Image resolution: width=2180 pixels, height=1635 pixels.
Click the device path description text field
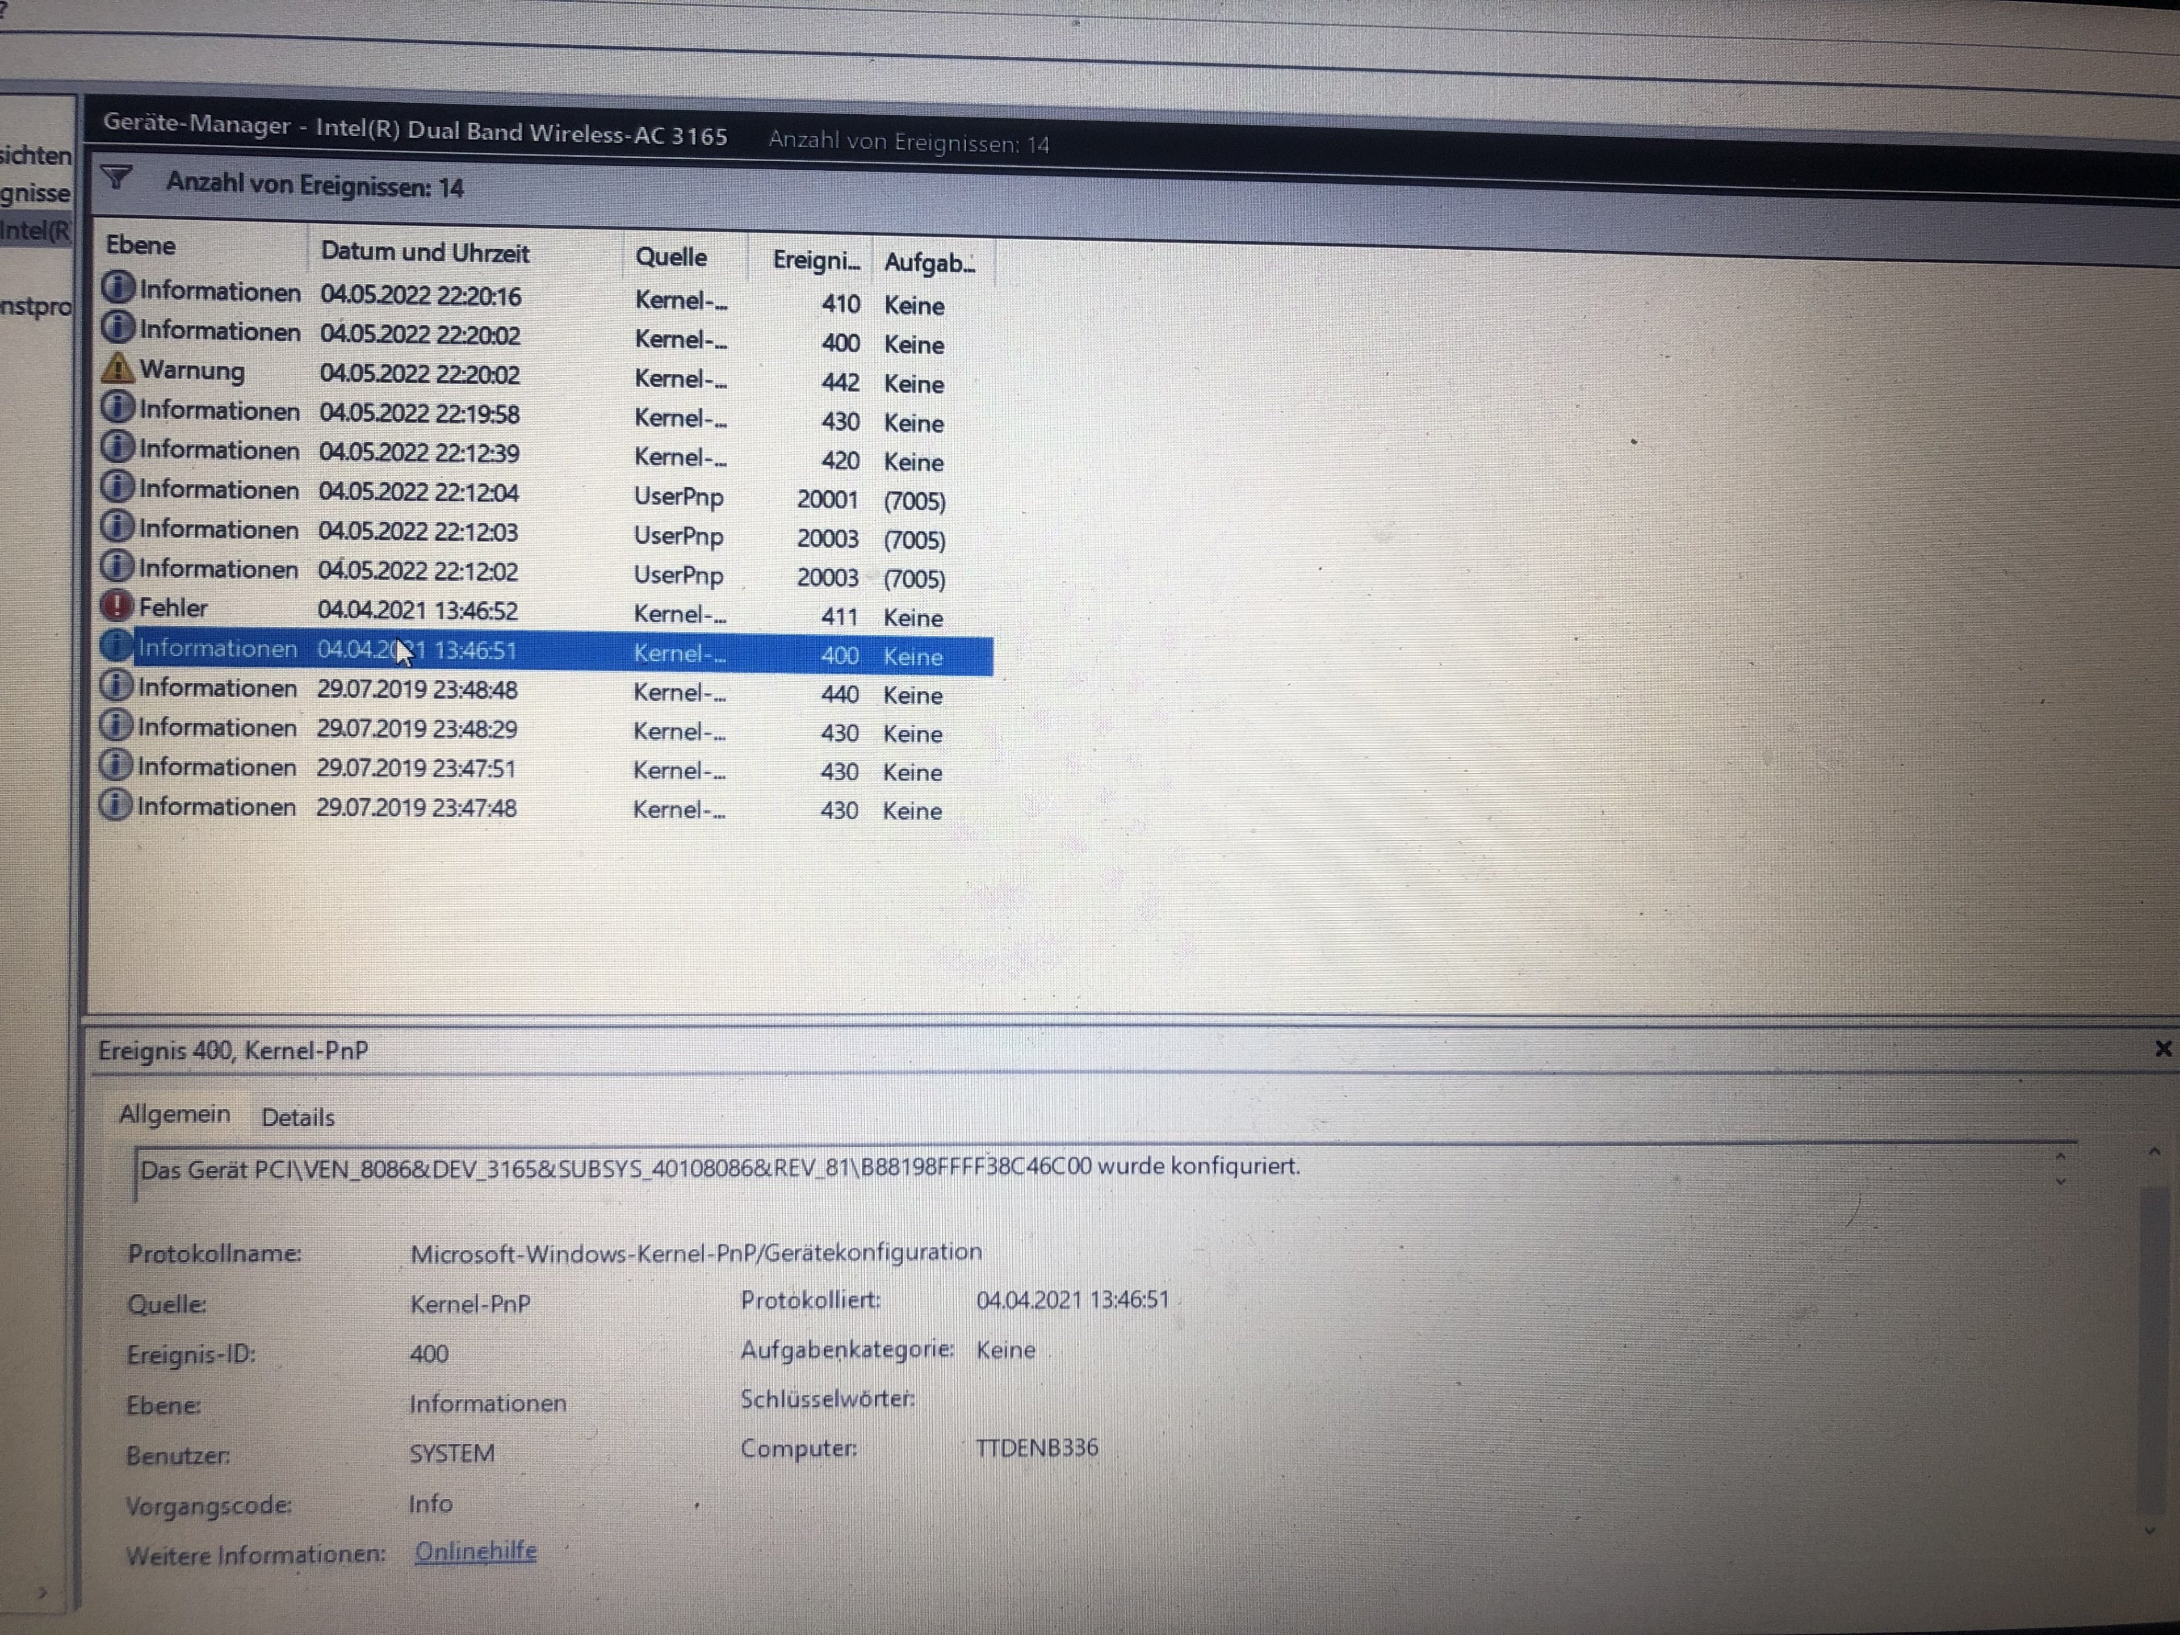coord(719,1169)
